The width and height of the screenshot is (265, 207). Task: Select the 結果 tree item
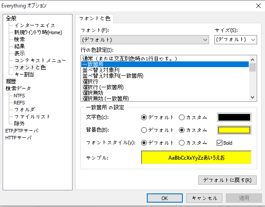pyautogui.click(x=19, y=46)
